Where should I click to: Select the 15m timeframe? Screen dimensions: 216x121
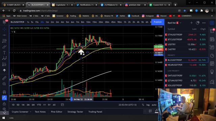coord(94,22)
